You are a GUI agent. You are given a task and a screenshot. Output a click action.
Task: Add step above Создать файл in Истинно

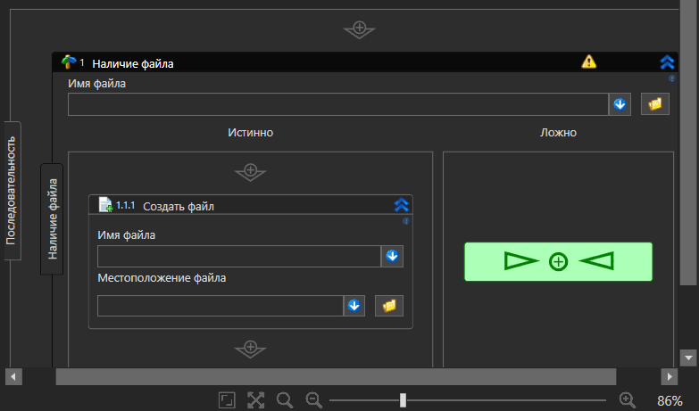point(251,172)
